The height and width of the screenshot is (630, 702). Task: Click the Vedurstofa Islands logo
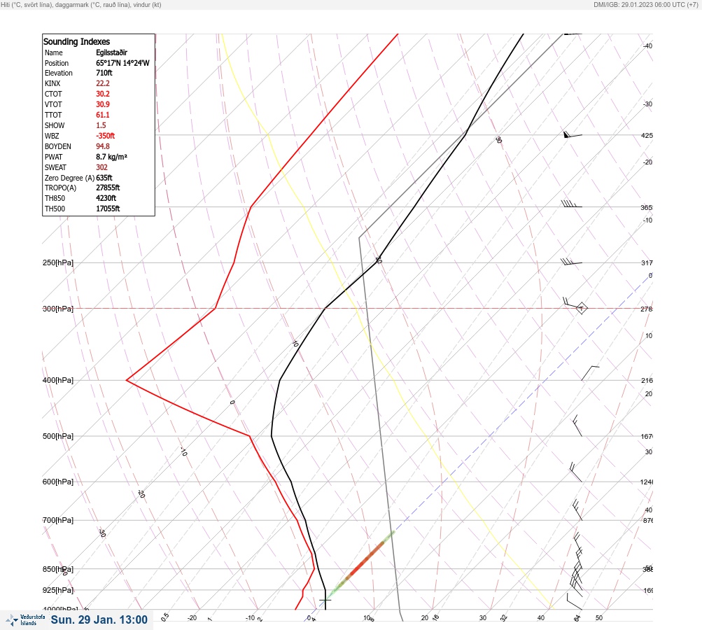point(25,619)
